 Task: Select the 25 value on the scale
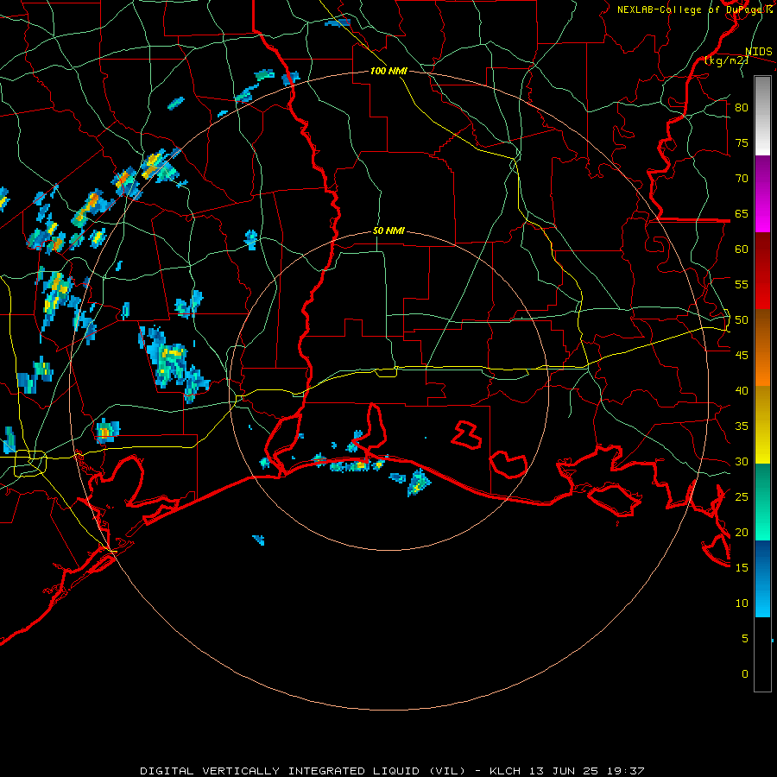(x=742, y=497)
